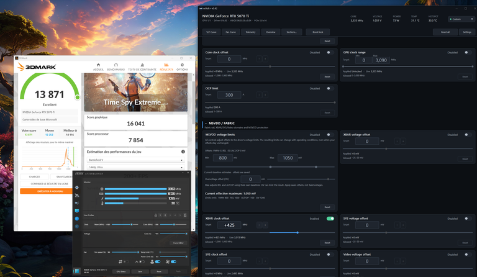This screenshot has width=477, height=277.
Task: Open V/F Curve tab
Action: click(211, 32)
